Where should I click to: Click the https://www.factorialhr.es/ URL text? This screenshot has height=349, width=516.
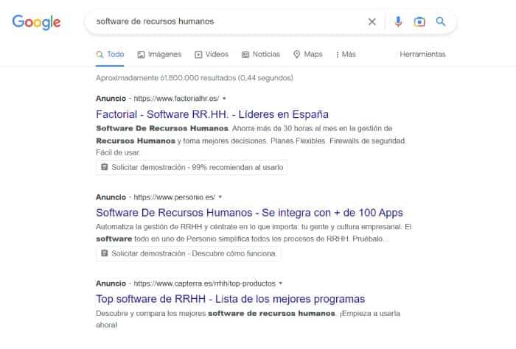176,98
